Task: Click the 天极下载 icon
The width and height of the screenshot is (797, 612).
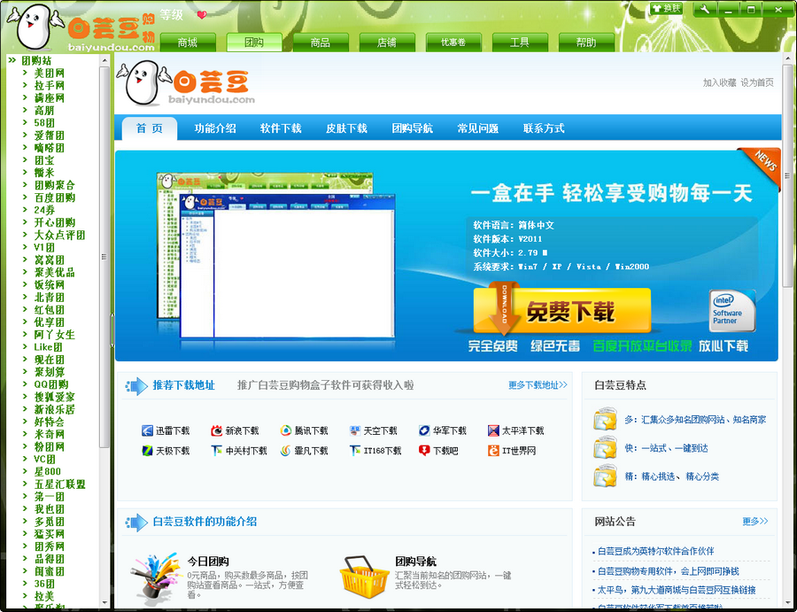Action: [x=147, y=450]
